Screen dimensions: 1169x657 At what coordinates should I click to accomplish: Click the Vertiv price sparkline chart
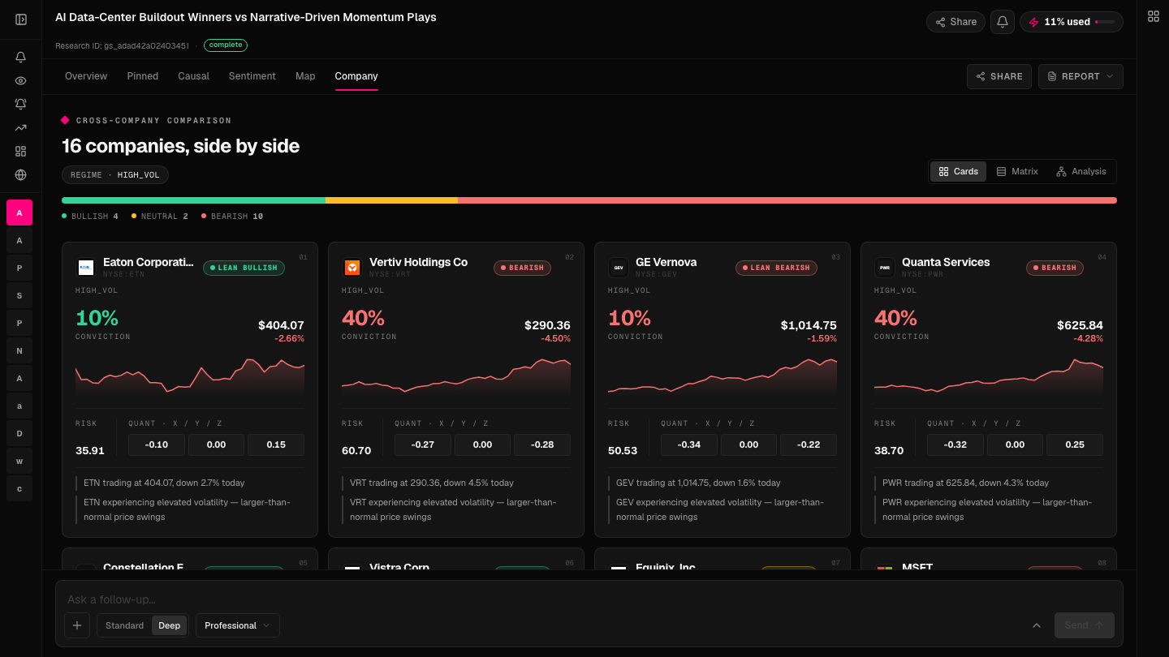[456, 376]
